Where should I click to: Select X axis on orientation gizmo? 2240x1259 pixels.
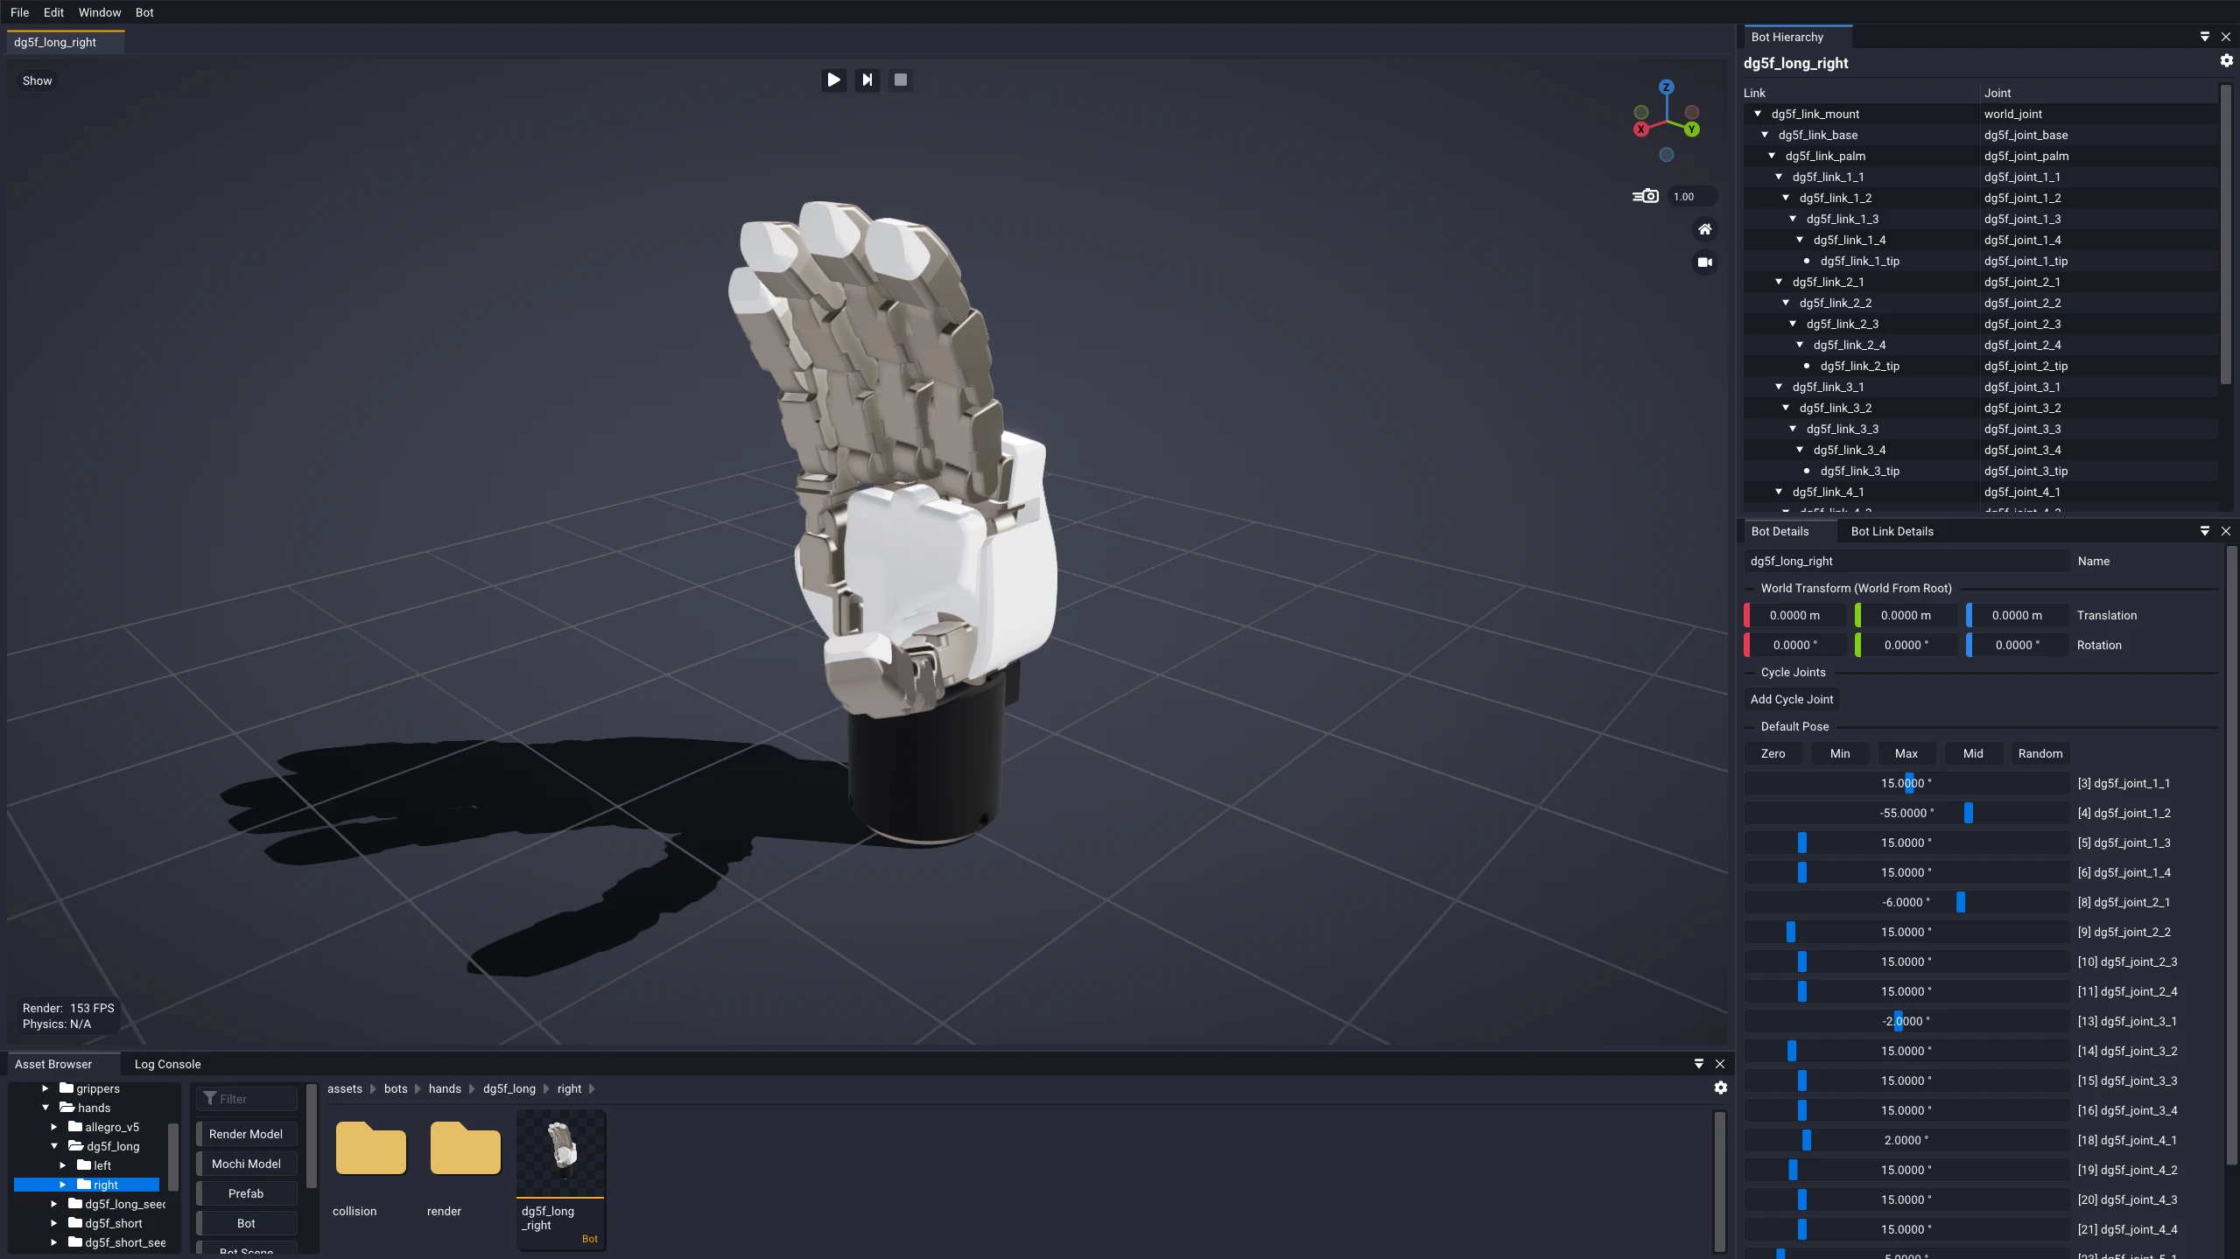(1640, 129)
